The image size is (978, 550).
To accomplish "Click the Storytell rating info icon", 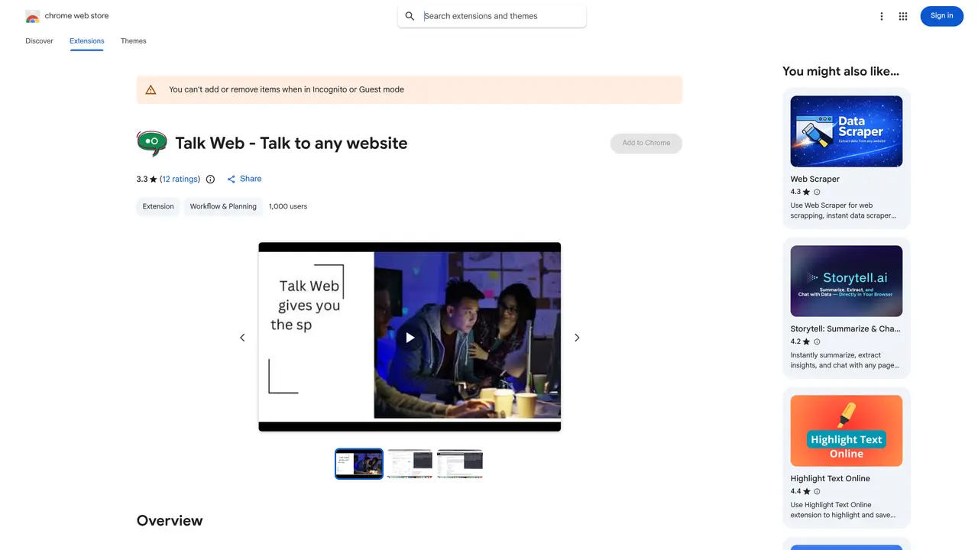I will coord(817,341).
